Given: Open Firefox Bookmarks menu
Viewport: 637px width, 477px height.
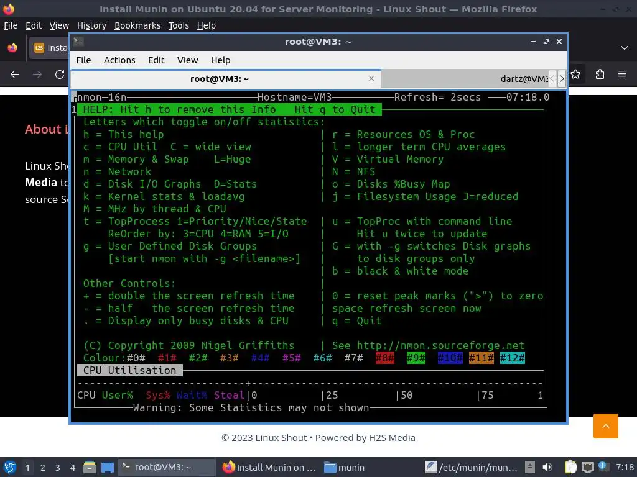Looking at the screenshot, I should coord(137,25).
